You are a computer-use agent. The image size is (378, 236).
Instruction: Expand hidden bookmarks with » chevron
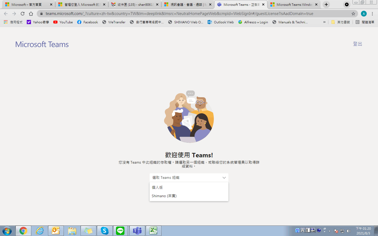[324, 22]
